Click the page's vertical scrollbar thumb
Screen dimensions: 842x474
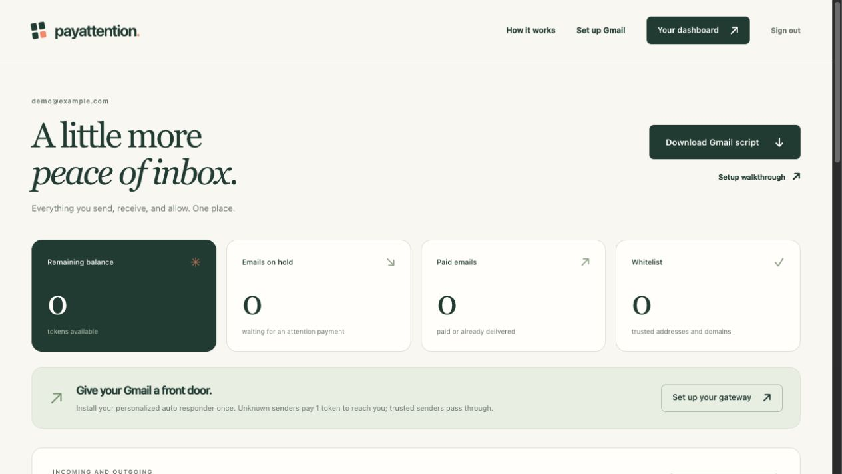point(837,81)
